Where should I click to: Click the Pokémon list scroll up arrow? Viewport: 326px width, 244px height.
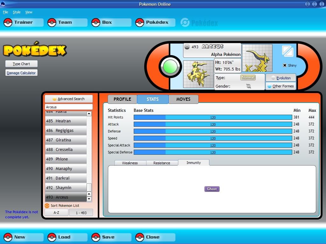pos(89,113)
